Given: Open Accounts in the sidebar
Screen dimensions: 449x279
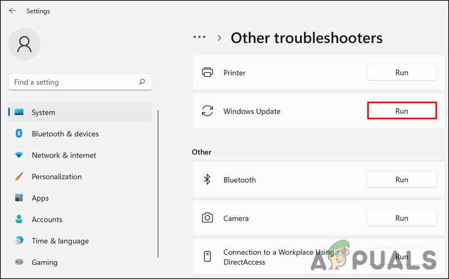Looking at the screenshot, I should (x=47, y=220).
